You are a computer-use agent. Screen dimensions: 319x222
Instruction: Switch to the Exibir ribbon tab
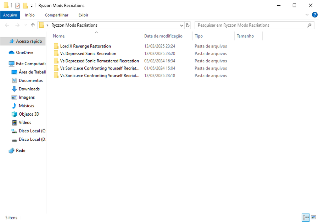83,15
